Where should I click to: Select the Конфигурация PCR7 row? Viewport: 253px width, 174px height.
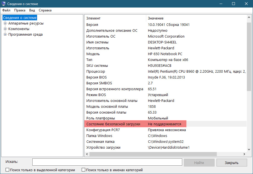(x=166, y=130)
